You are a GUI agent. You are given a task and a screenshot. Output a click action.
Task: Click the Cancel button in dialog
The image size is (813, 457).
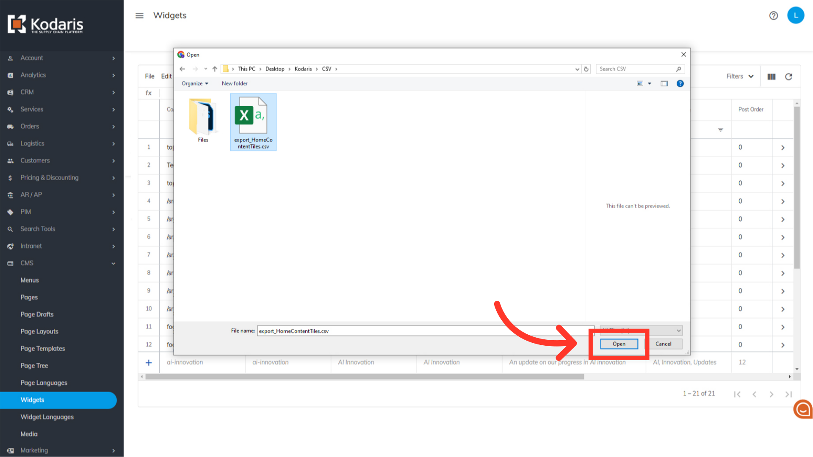tap(663, 344)
